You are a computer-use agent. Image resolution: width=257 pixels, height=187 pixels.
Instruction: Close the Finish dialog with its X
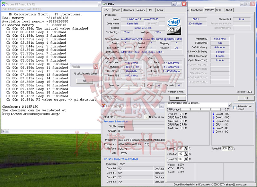point(96,67)
